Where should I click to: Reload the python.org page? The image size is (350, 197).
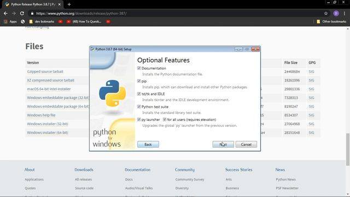(22, 13)
